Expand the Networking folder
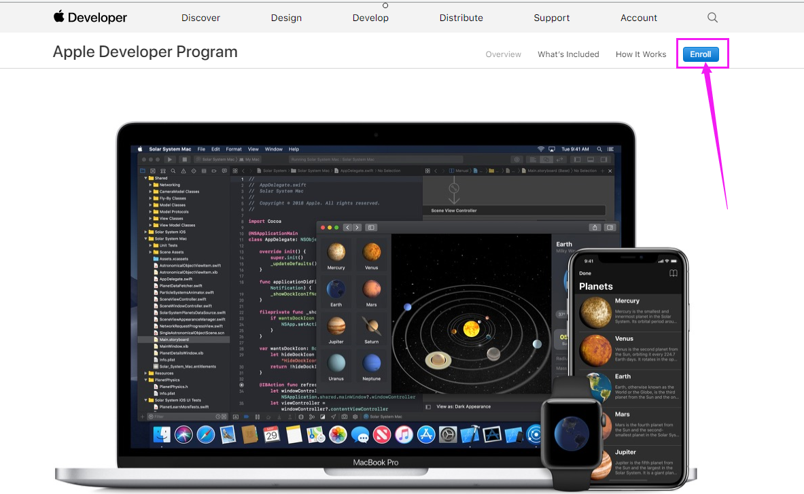The image size is (804, 494). pos(150,185)
